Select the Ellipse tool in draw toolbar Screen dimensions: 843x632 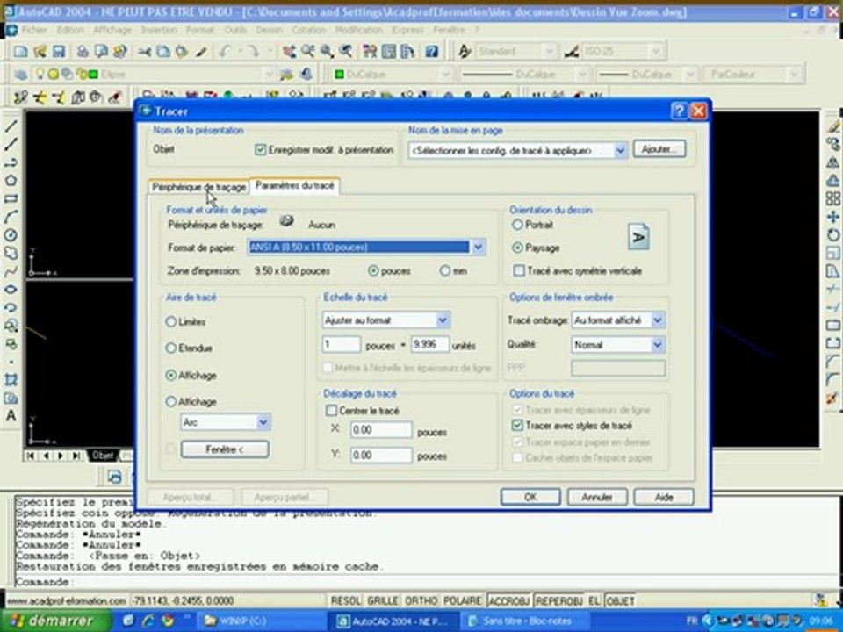(11, 289)
